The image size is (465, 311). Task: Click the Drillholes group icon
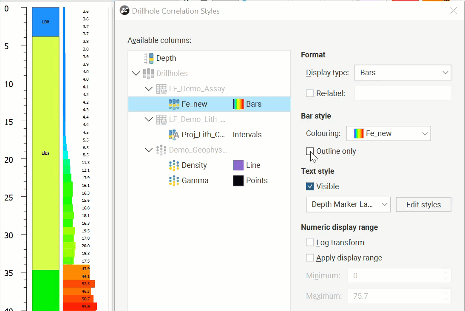point(148,74)
